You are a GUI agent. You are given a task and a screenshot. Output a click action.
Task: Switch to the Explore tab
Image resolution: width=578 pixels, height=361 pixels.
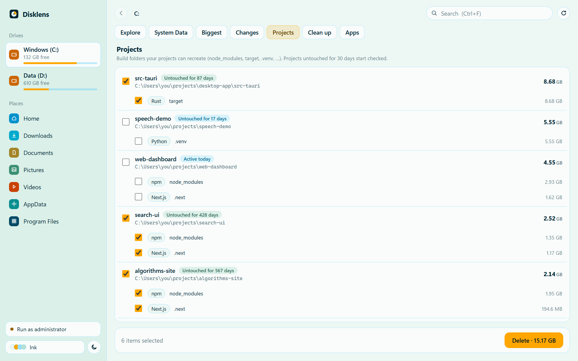[130, 32]
